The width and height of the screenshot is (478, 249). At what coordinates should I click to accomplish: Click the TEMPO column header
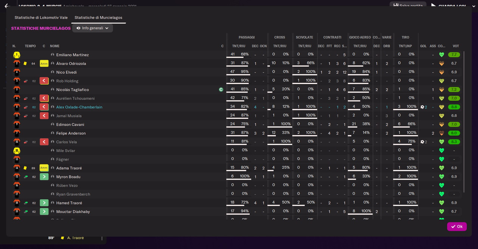[30, 46]
